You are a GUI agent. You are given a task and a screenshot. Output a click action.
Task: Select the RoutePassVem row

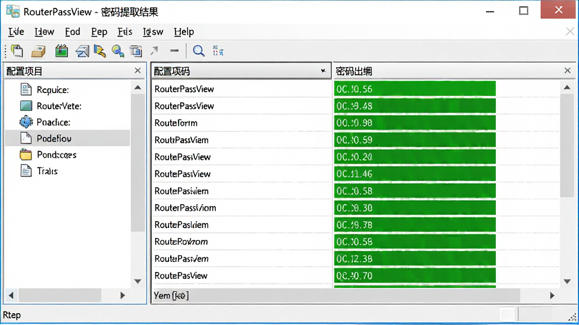point(241,258)
